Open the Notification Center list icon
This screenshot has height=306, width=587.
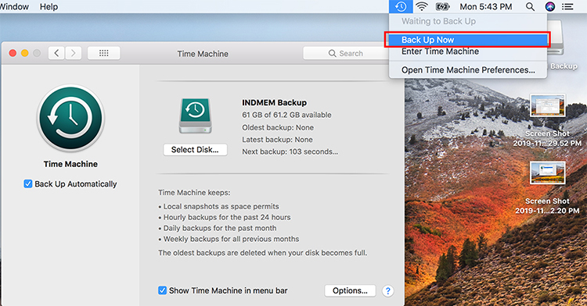tap(567, 6)
